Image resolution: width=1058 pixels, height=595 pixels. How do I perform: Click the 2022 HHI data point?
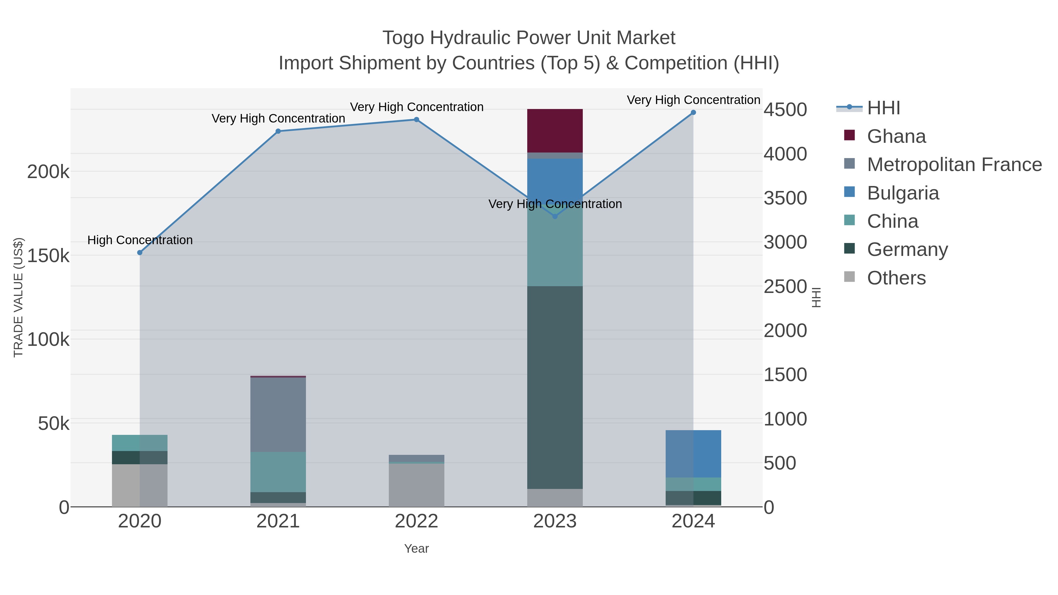point(416,120)
